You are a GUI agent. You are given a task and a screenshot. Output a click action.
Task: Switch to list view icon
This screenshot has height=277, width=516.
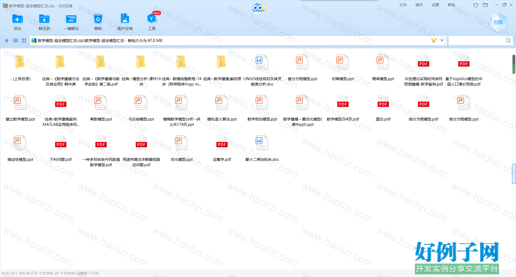point(15,41)
